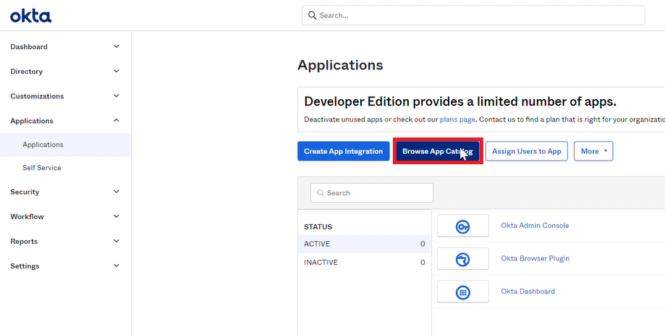
Task: Open Okta Dashboard link
Action: (x=528, y=292)
